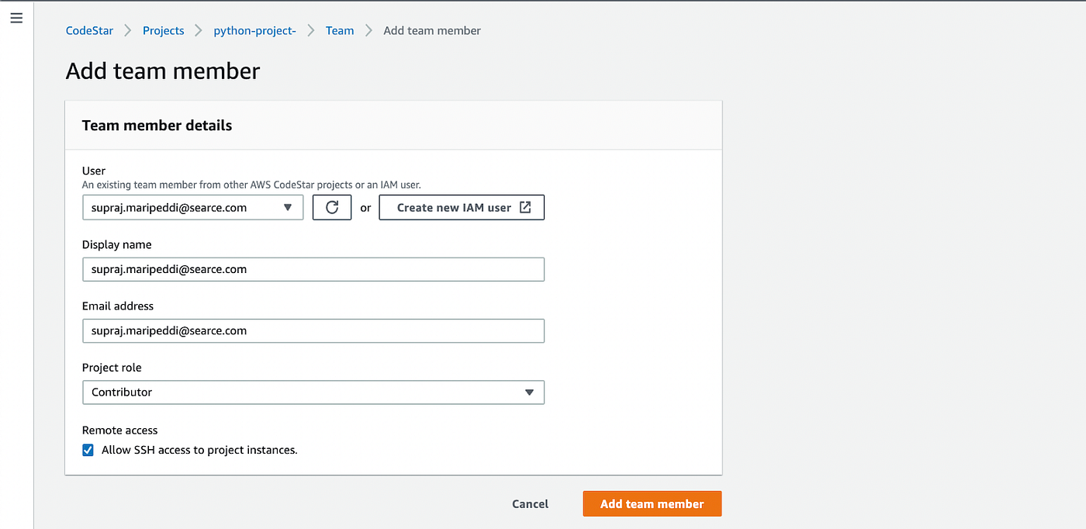Open the Team breadcrumb link
The width and height of the screenshot is (1086, 529).
click(340, 30)
